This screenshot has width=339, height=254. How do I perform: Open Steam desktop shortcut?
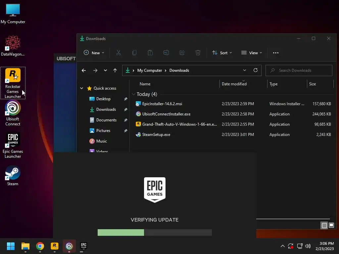(x=13, y=176)
